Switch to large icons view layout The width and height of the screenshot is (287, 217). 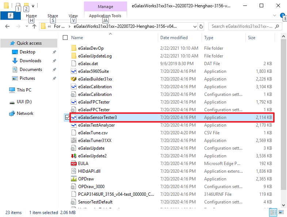tap(280, 212)
